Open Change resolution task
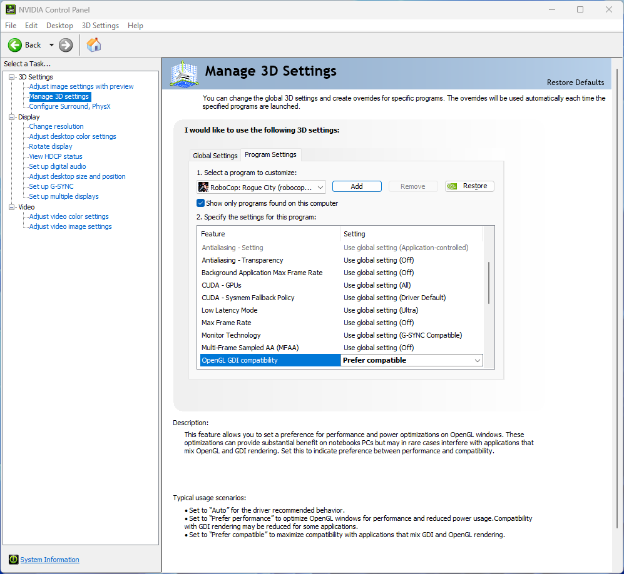 coord(56,126)
